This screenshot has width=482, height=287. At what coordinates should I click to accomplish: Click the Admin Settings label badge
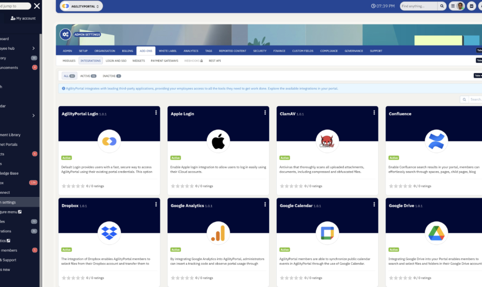coord(87,35)
